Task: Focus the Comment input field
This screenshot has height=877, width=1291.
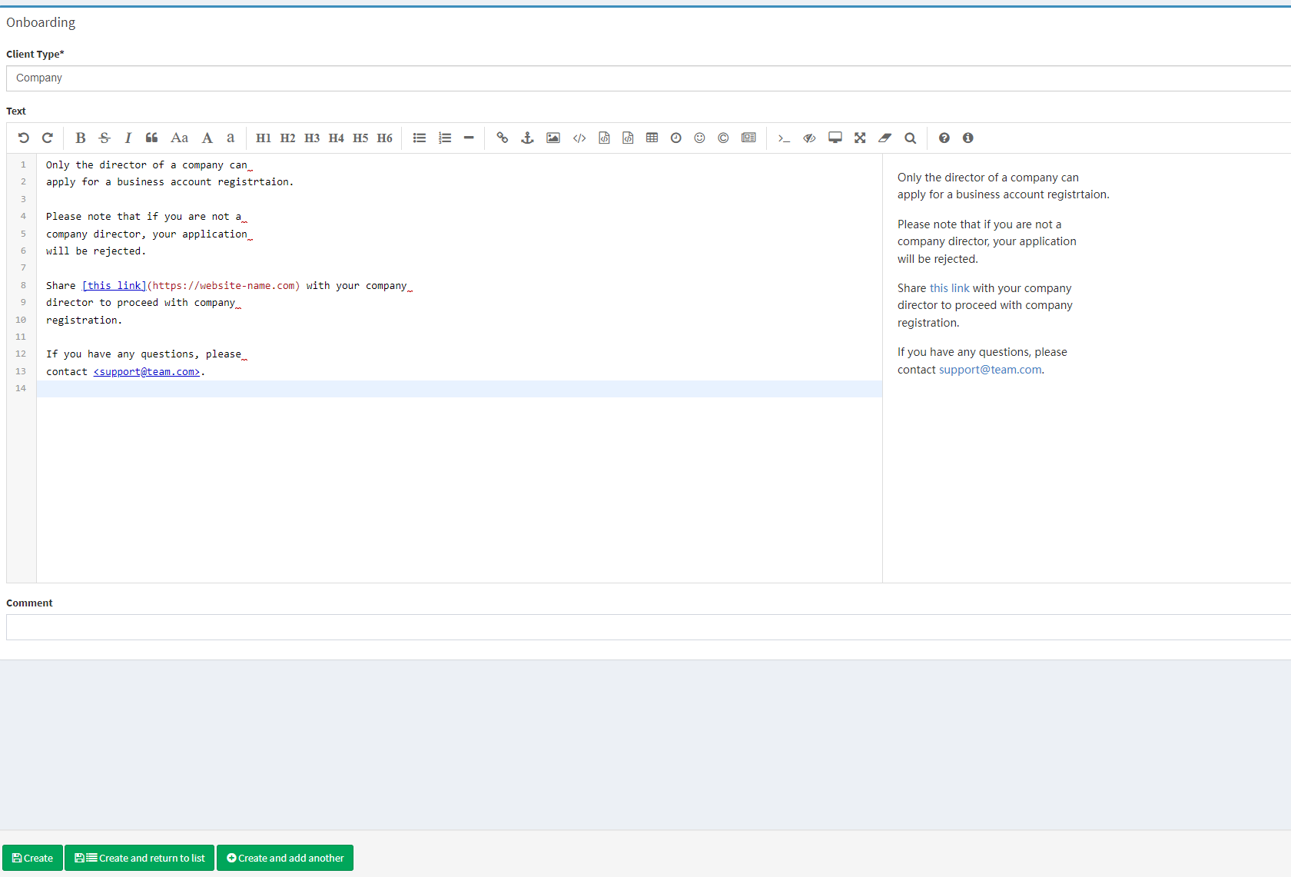Action: click(x=645, y=627)
